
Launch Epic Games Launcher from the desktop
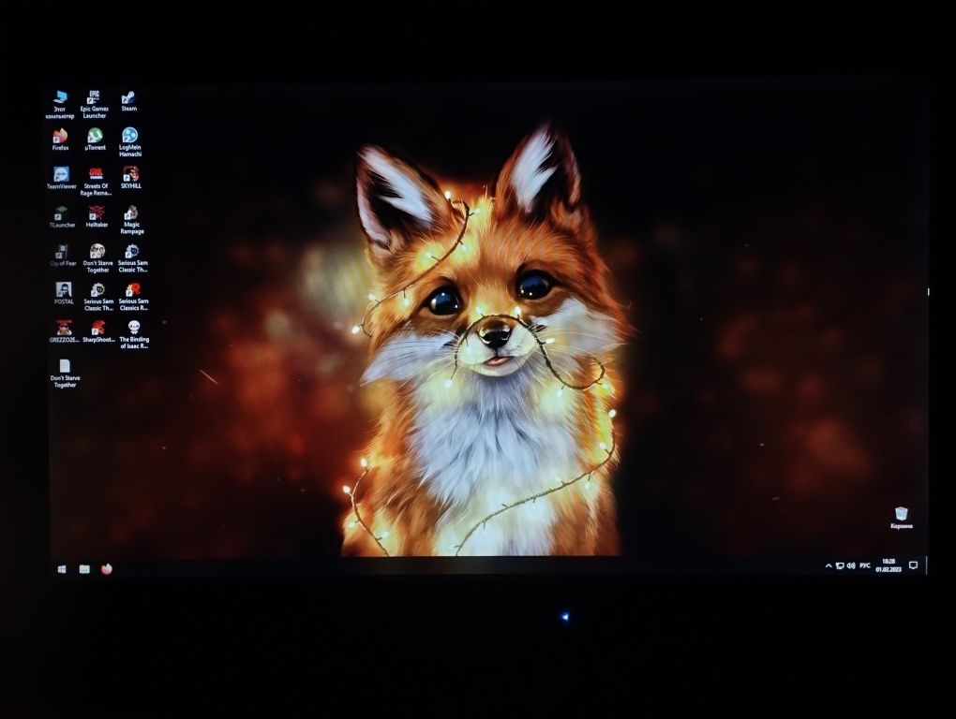[x=95, y=104]
